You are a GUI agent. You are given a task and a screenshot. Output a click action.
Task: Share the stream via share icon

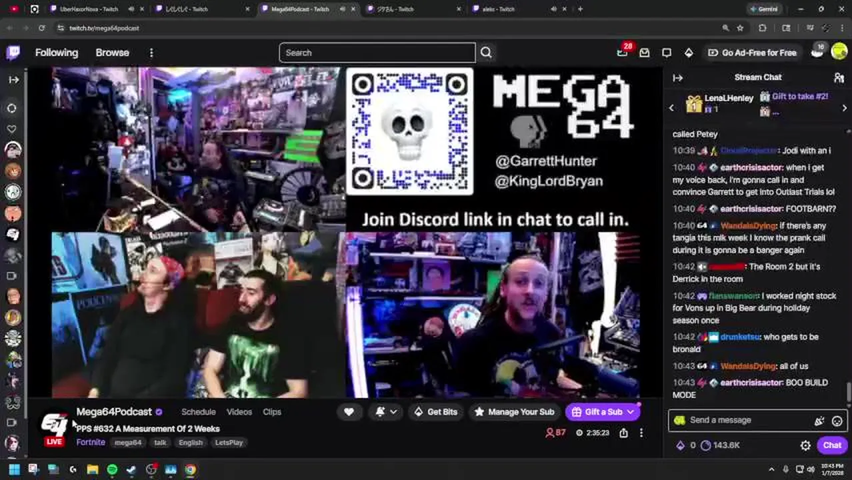(623, 433)
